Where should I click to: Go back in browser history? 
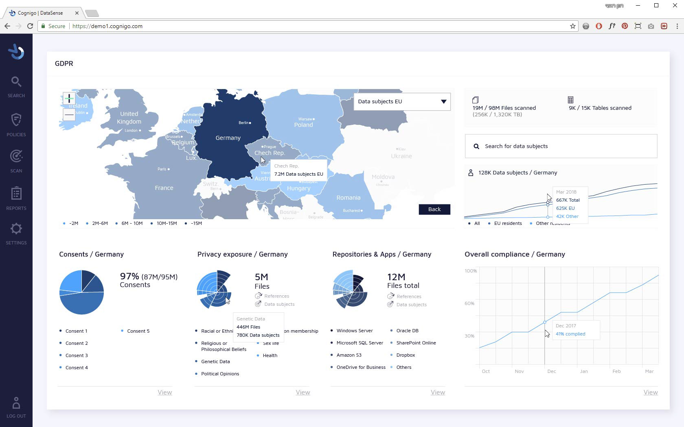tap(7, 26)
